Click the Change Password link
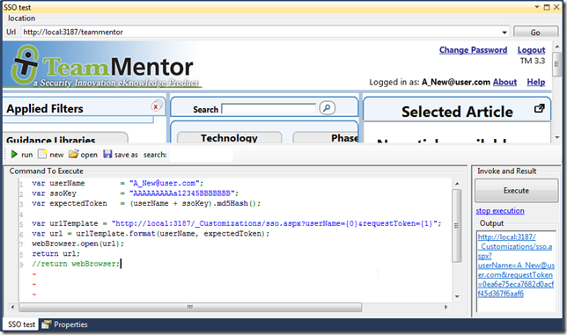Viewport: 567px width, 335px height. pos(473,50)
